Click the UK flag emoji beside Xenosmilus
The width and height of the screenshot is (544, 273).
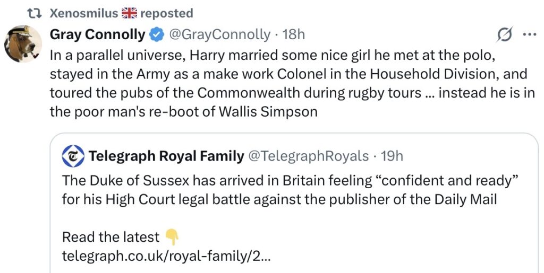[129, 13]
